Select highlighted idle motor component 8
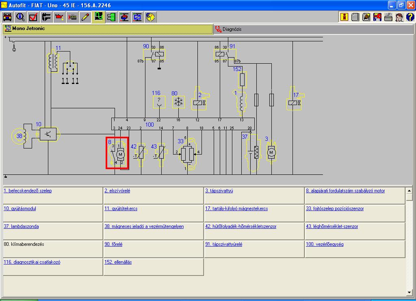 tap(117, 153)
